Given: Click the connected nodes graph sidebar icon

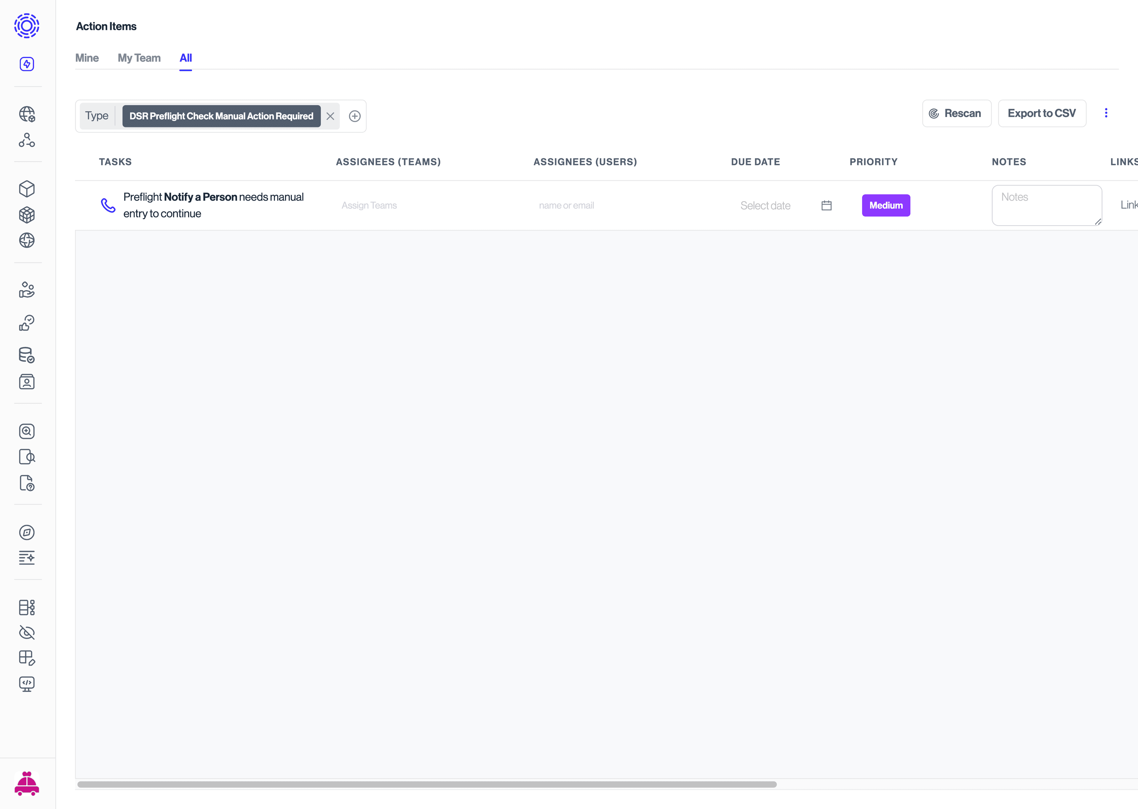Looking at the screenshot, I should point(27,140).
